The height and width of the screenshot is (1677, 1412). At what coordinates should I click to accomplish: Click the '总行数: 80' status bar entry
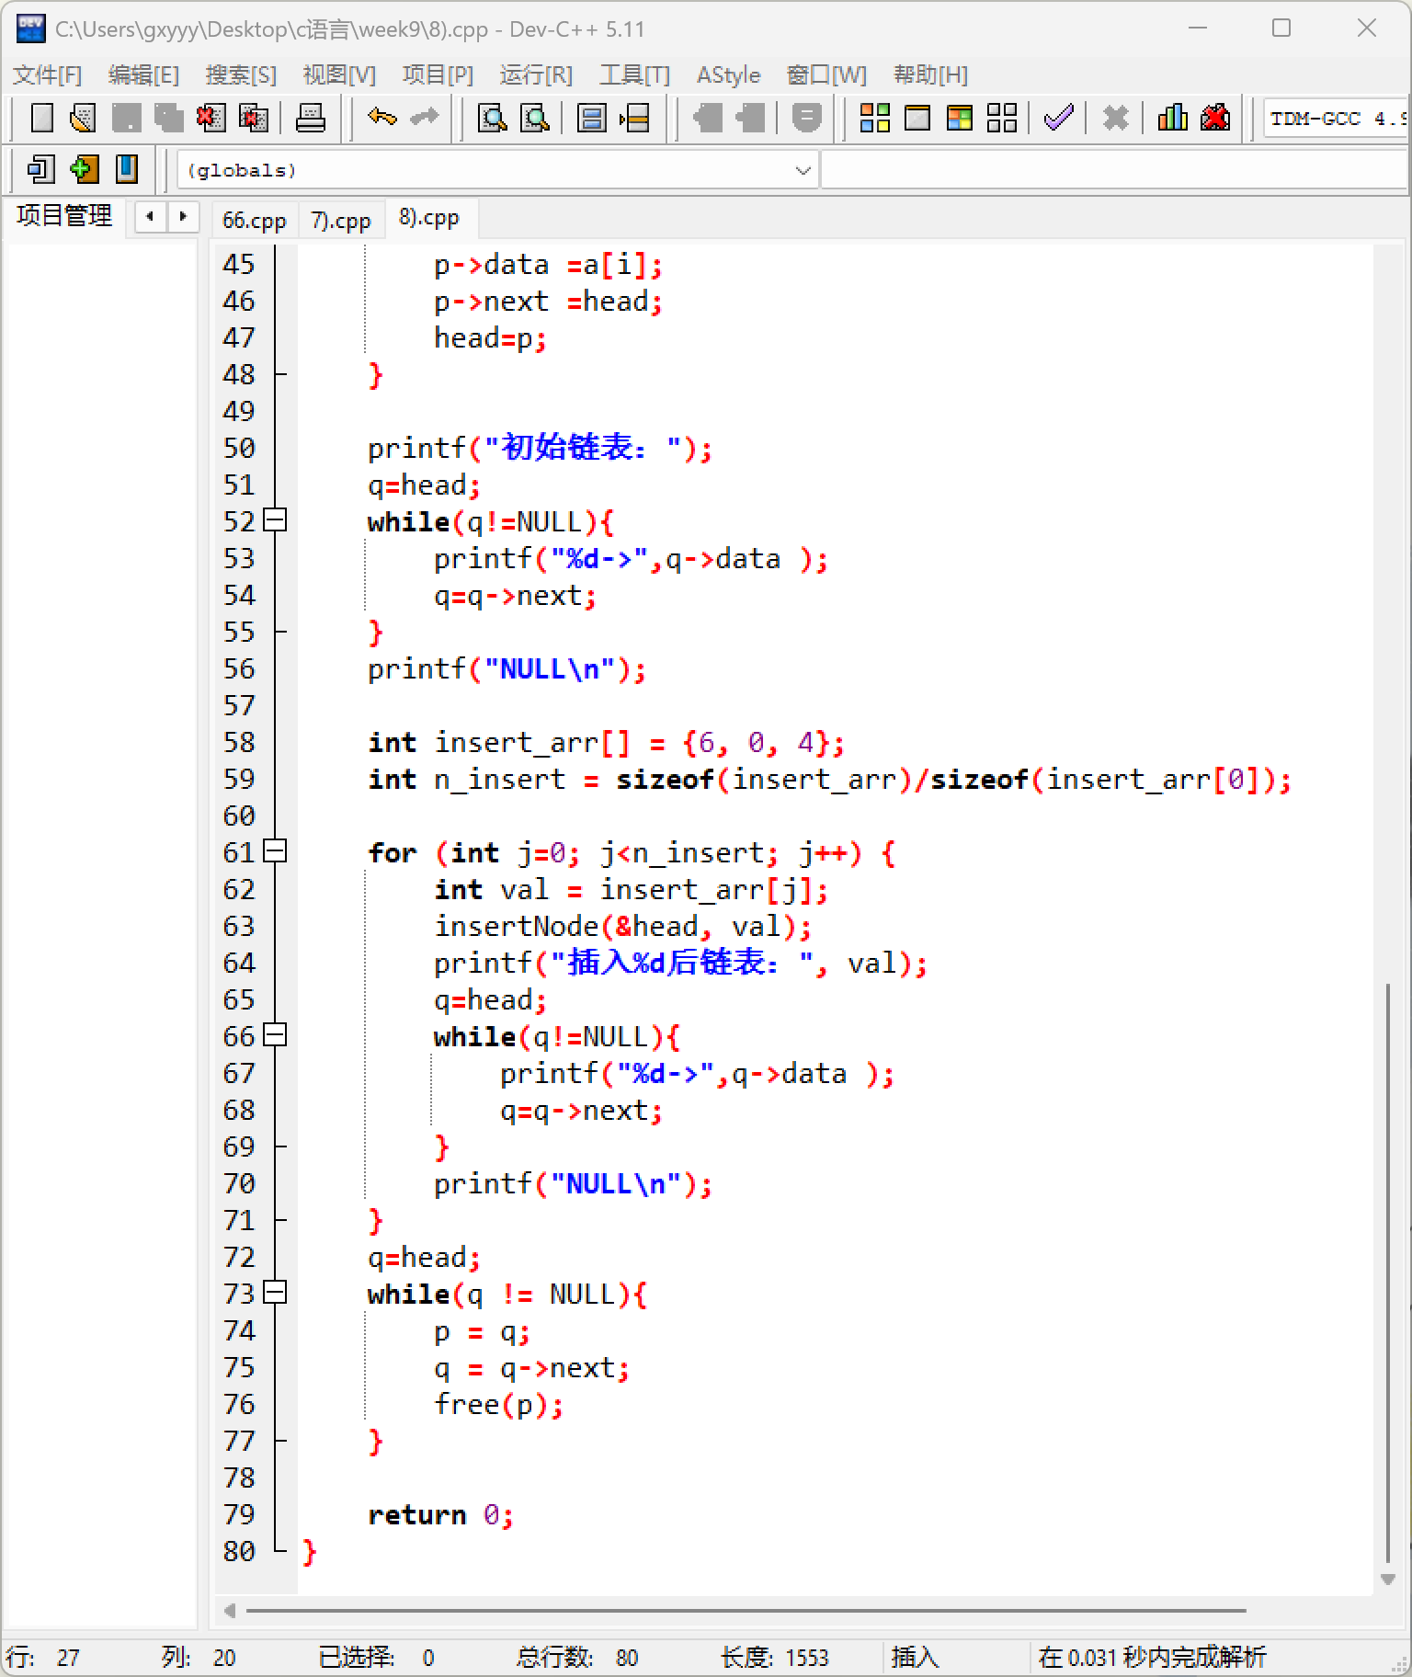point(577,1657)
